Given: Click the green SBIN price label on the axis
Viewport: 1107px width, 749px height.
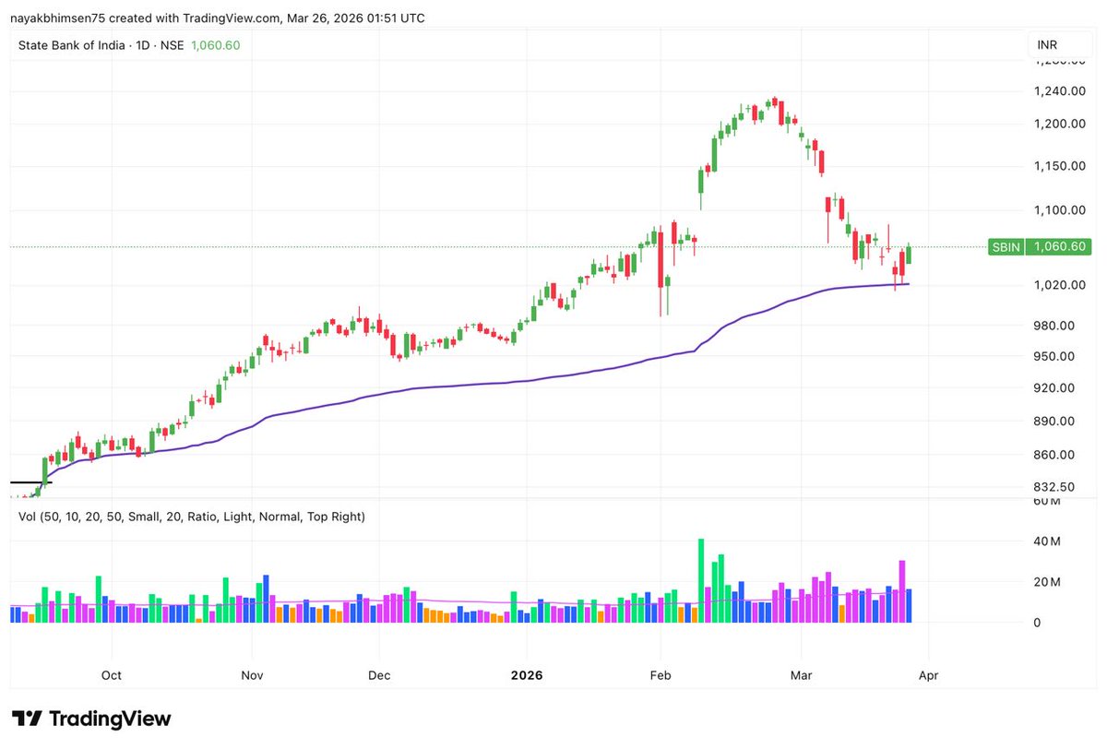Looking at the screenshot, I should pos(1006,246).
